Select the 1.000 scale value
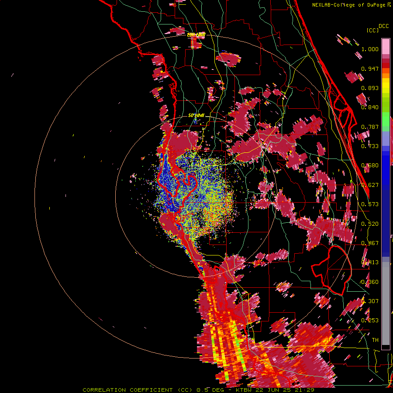Image resolution: width=393 pixels, height=393 pixels. click(370, 49)
